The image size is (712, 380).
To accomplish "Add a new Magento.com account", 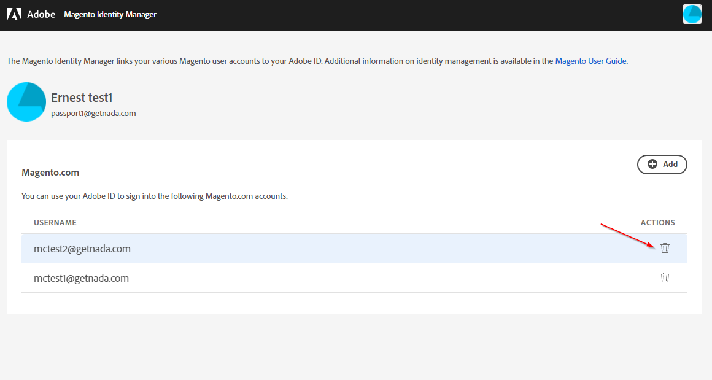I will pyautogui.click(x=662, y=165).
